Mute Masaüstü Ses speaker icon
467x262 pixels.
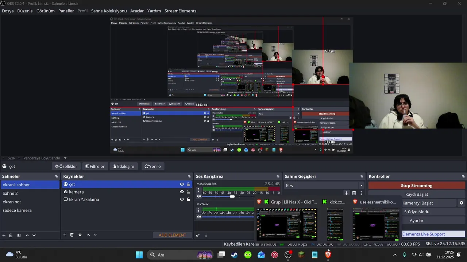(199, 196)
